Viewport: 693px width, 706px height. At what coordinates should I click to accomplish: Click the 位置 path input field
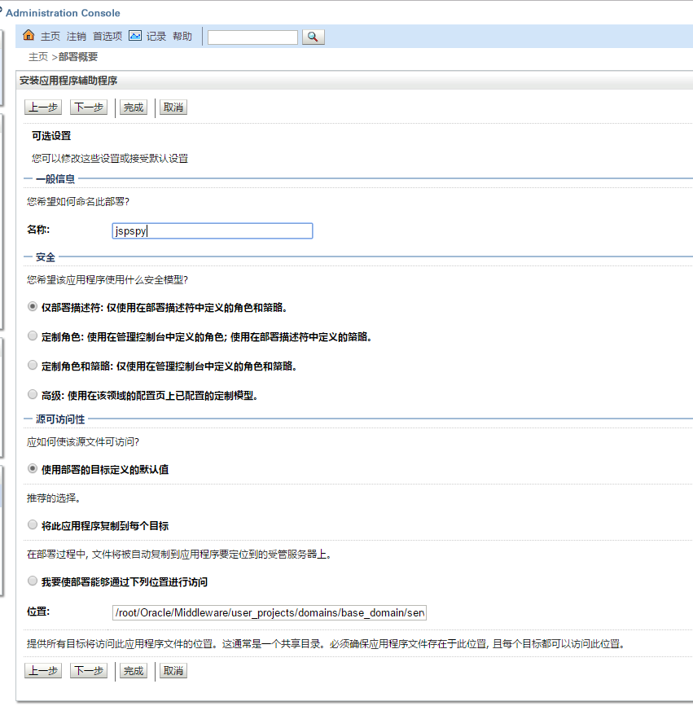click(x=270, y=613)
